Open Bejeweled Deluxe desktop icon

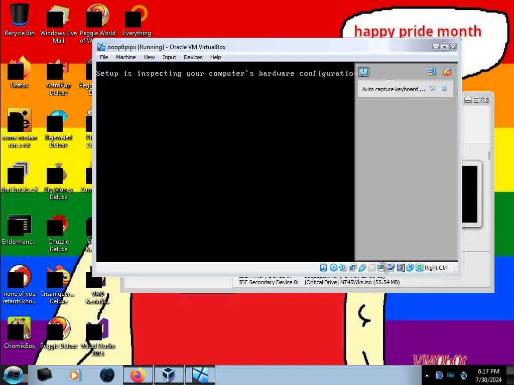point(58,128)
